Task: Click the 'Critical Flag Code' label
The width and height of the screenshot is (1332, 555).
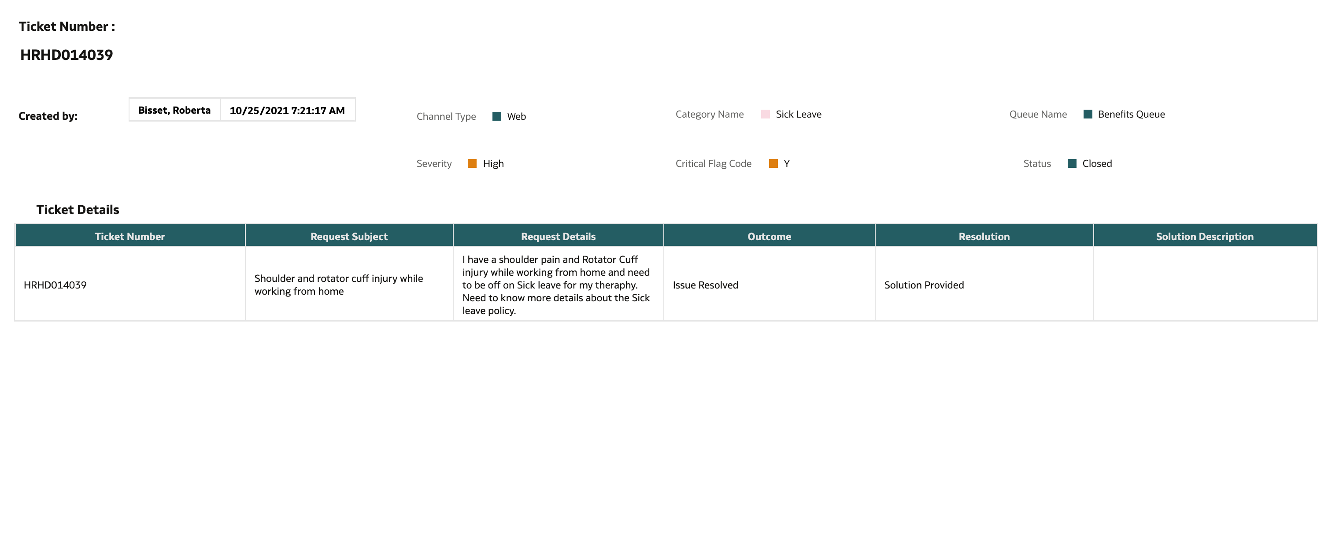Action: (713, 163)
